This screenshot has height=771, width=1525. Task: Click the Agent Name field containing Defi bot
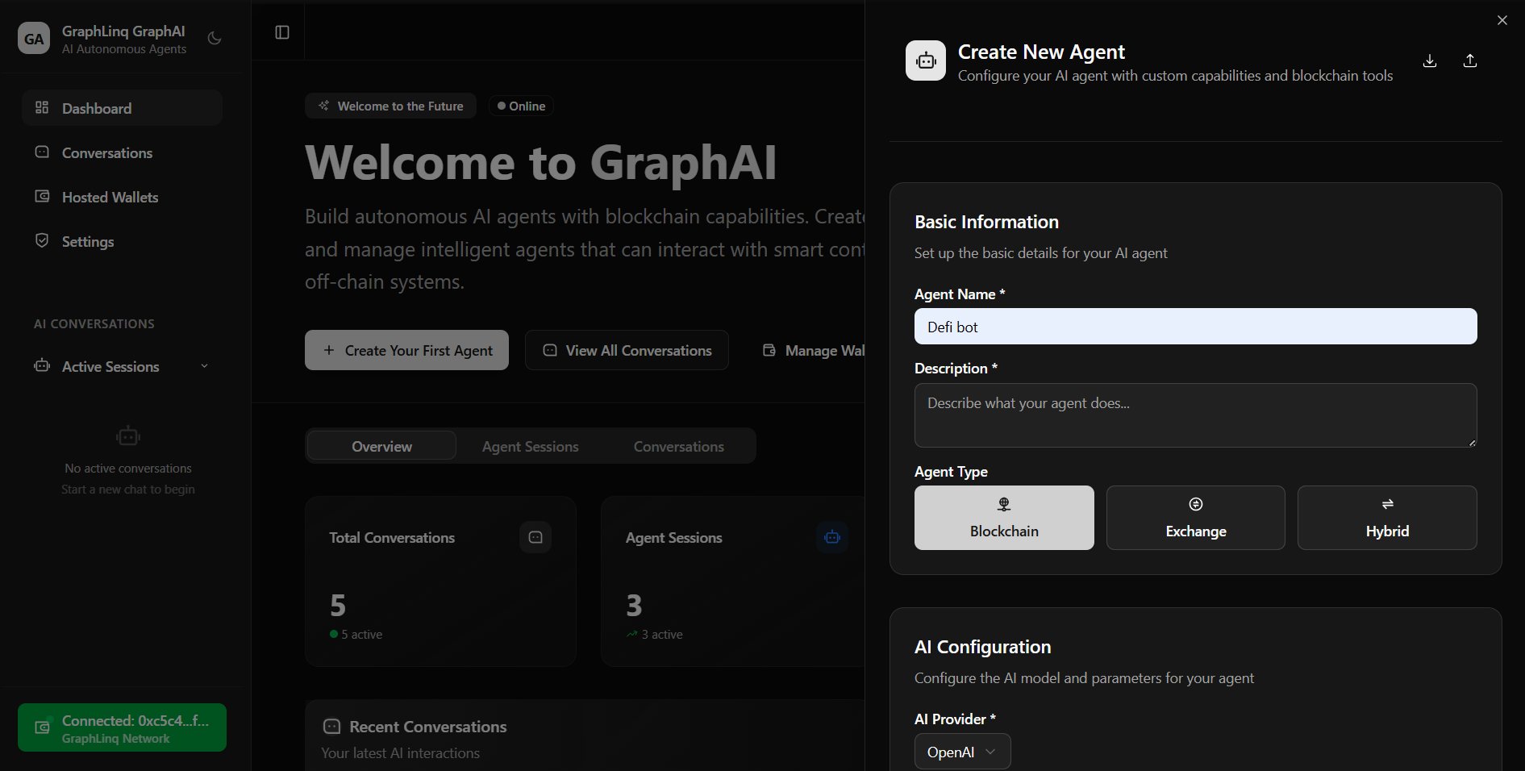click(1194, 327)
